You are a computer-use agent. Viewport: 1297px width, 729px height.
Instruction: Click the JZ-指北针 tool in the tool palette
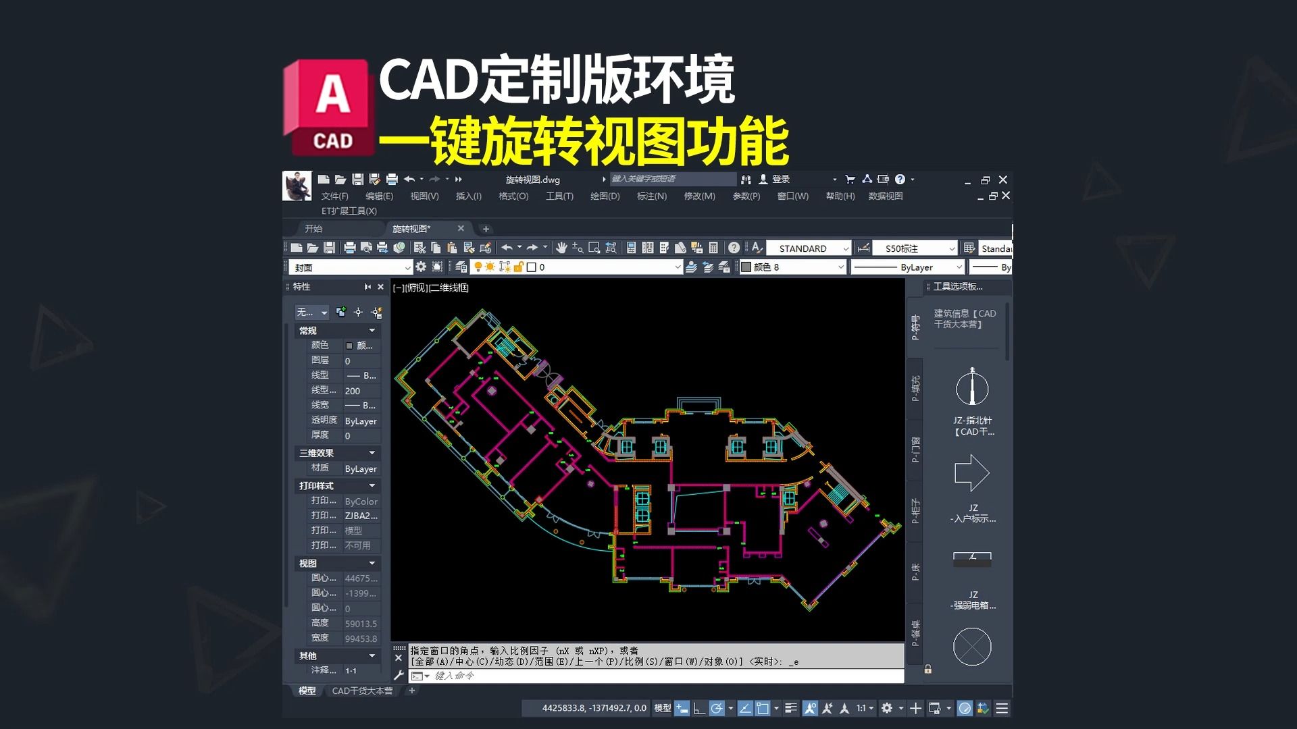tap(973, 401)
